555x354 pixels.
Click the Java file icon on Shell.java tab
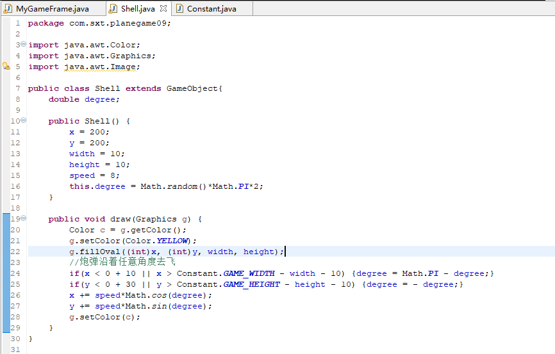[113, 8]
